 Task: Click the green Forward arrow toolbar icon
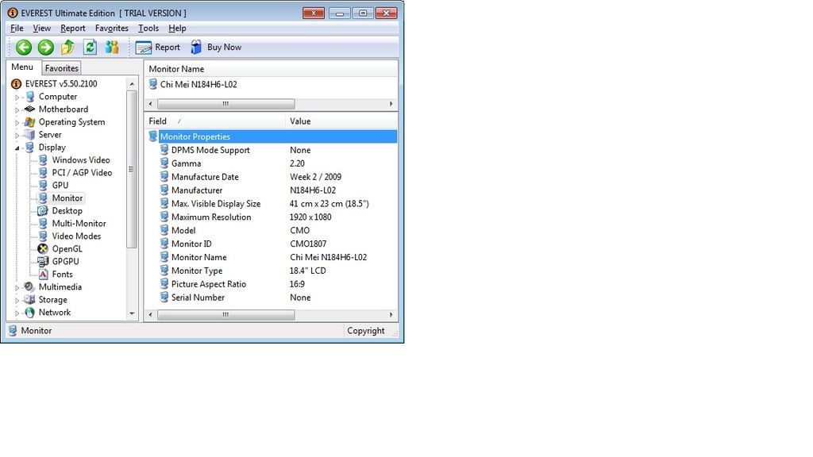(45, 47)
